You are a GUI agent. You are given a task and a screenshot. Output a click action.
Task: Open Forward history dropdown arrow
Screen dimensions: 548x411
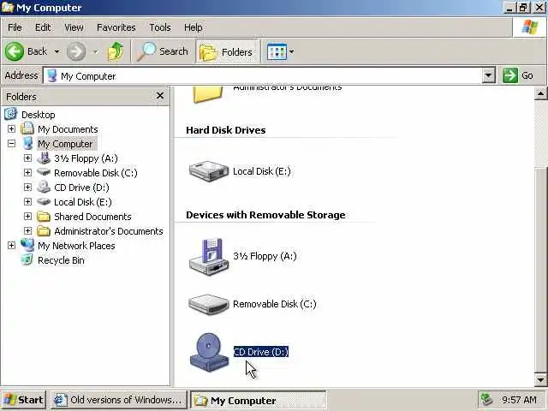(x=95, y=51)
